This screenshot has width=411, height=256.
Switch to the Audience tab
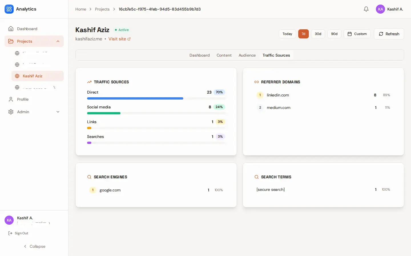(247, 55)
